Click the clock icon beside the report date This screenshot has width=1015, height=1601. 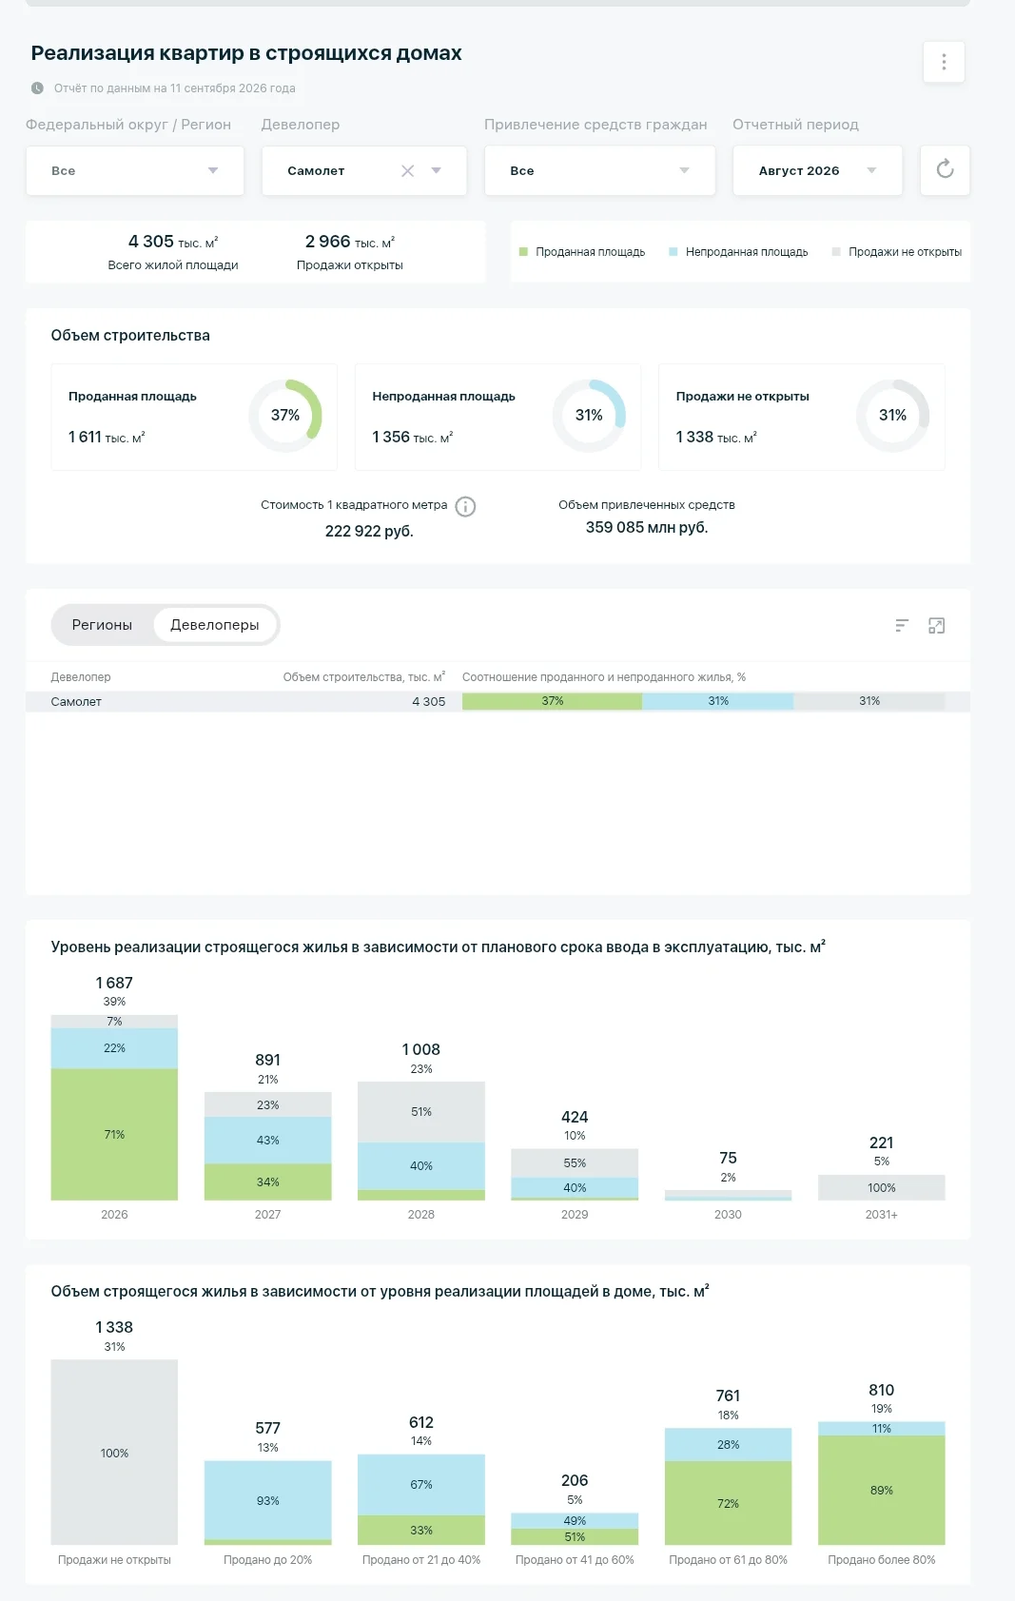(x=37, y=88)
